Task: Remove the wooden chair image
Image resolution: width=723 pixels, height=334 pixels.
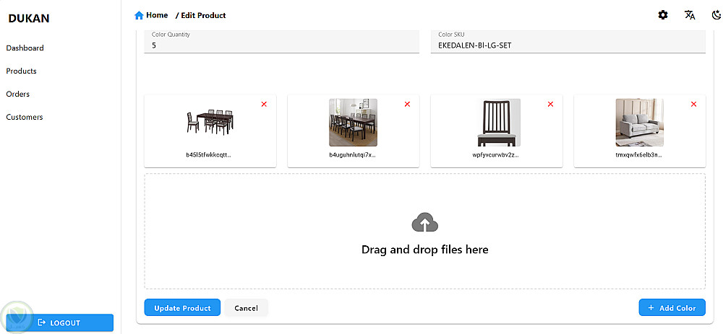Action: pos(550,105)
